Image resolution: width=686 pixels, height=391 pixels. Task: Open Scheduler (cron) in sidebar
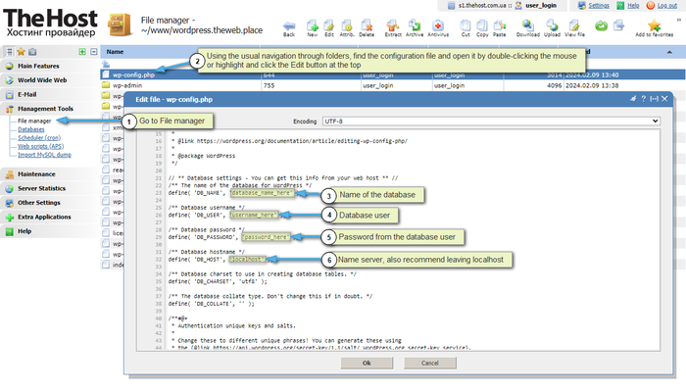pyautogui.click(x=39, y=138)
